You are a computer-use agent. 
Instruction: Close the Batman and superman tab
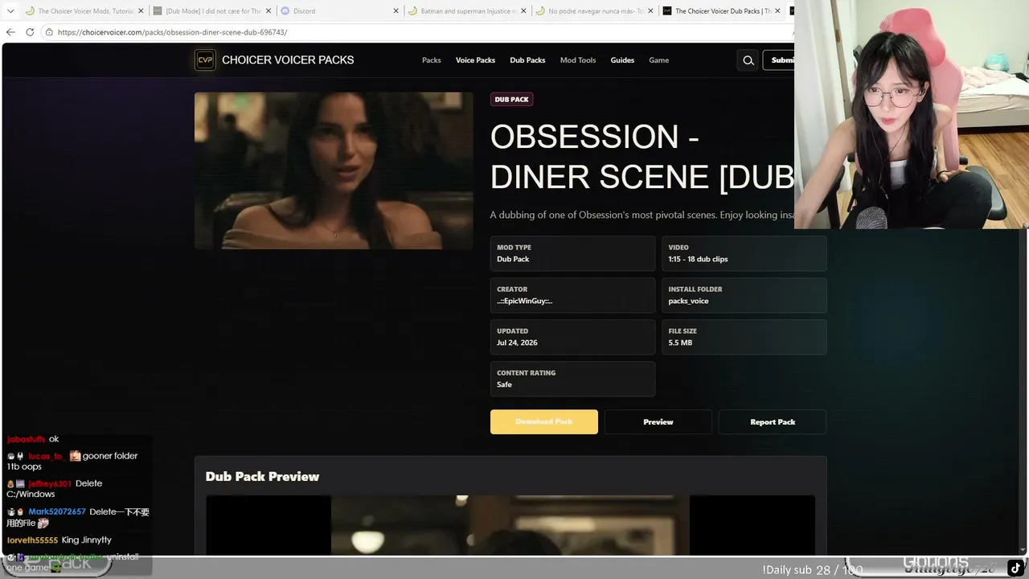[x=523, y=11]
